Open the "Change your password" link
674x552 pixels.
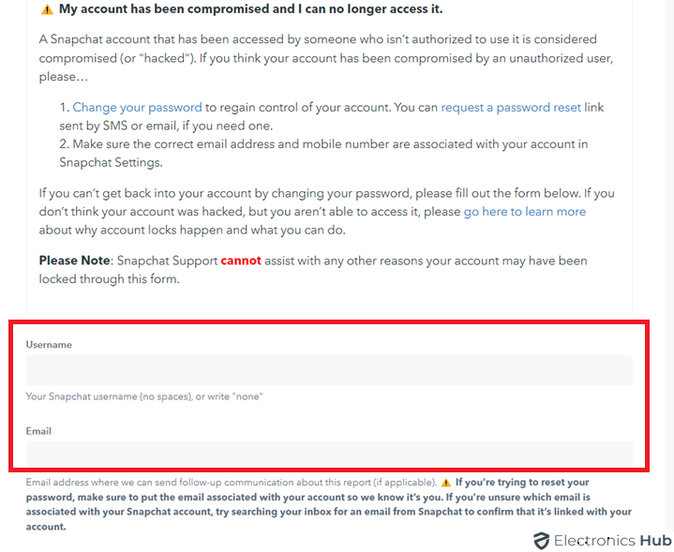[x=138, y=108]
